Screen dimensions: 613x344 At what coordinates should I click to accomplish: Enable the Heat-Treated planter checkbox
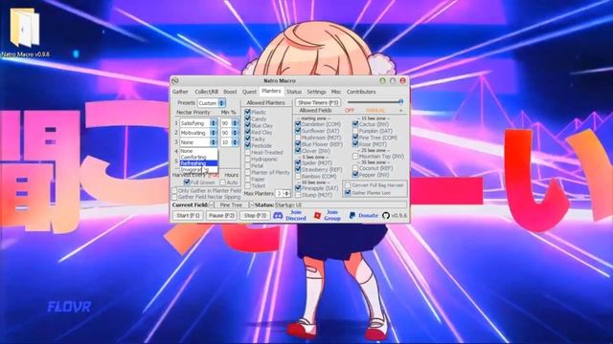tap(247, 153)
